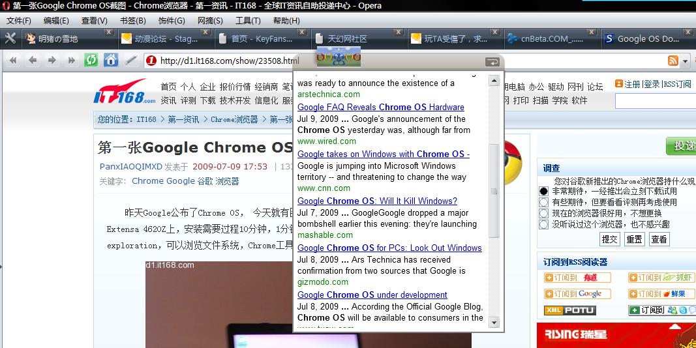Image resolution: width=696 pixels, height=348 pixels.
Task: Subscribe via Google RSS button
Action: click(x=577, y=294)
